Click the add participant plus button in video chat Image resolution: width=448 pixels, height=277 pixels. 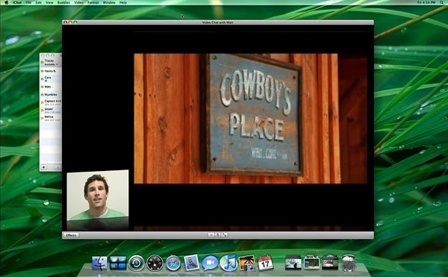pyautogui.click(x=211, y=235)
